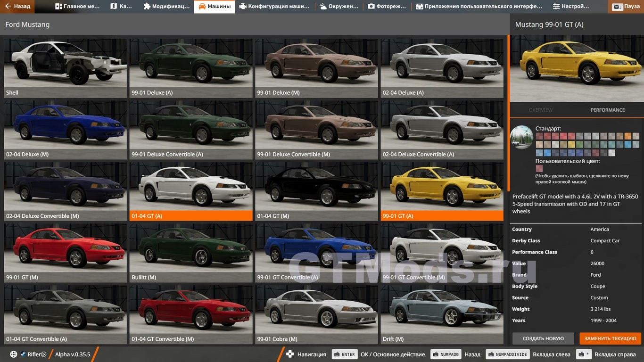Choose 99-01 GT Convertible (M)

(x=442, y=253)
